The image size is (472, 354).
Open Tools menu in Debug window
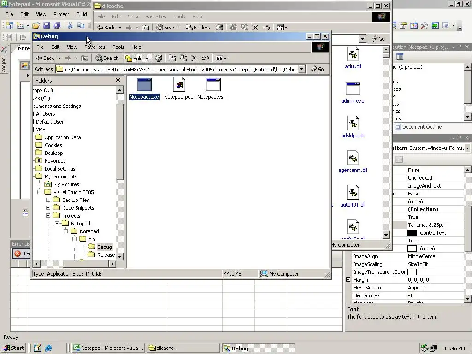[118, 47]
